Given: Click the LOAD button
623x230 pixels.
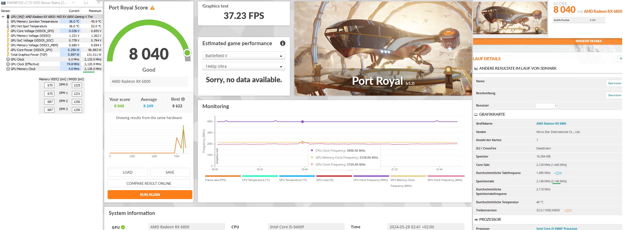Looking at the screenshot, I should pyautogui.click(x=128, y=172).
